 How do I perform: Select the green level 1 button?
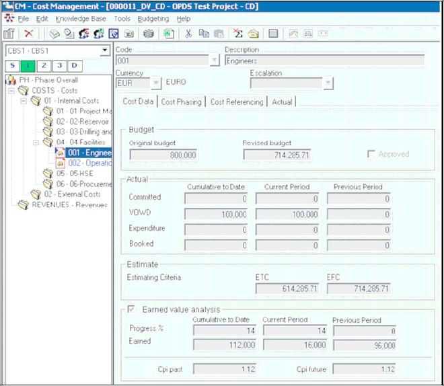(x=28, y=66)
